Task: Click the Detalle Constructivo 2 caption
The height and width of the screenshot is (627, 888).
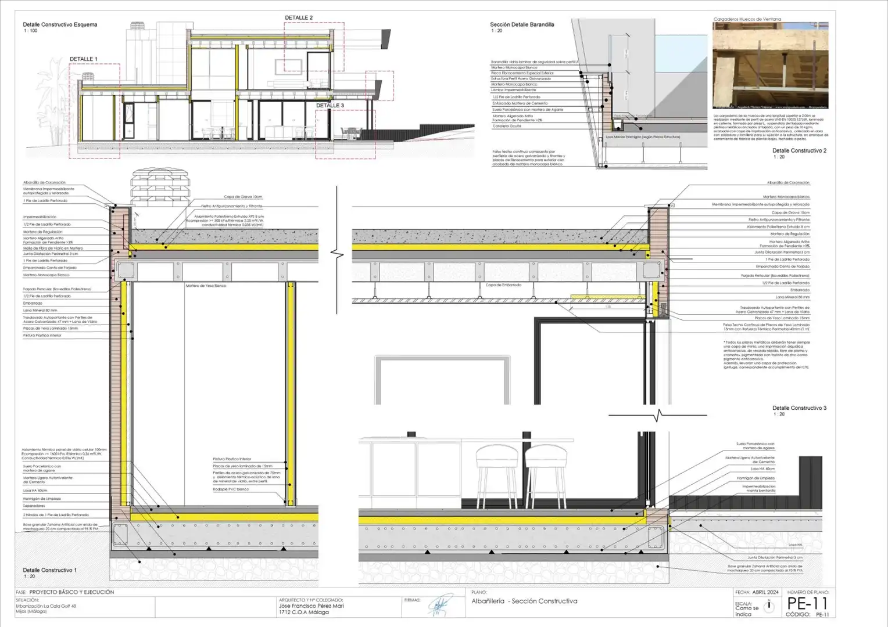Action: (799, 151)
